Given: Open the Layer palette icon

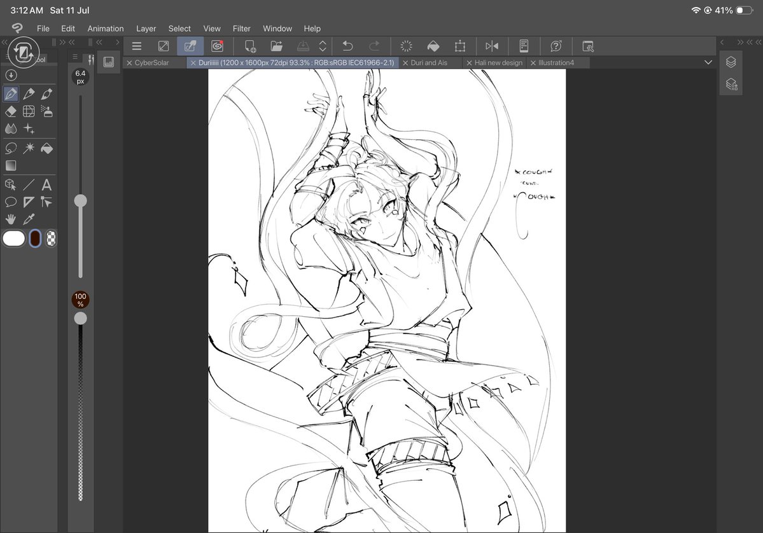Looking at the screenshot, I should (731, 62).
